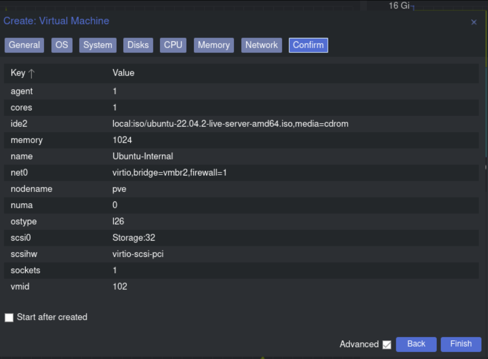Click the Key column sort arrow
Screen dimensions: 488x359
point(32,73)
